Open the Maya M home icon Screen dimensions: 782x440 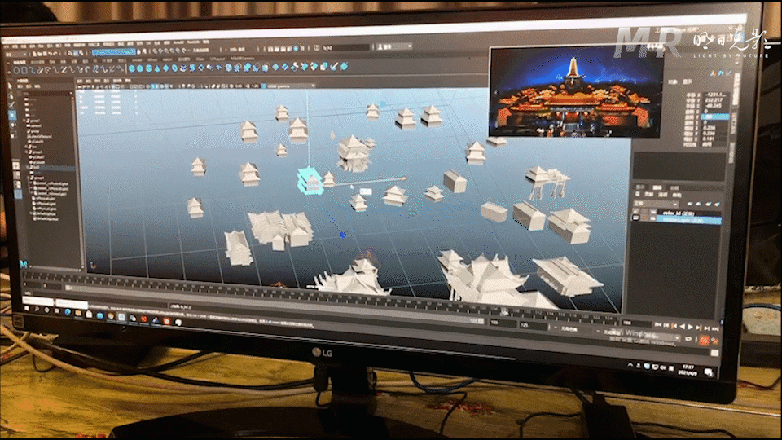tap(24, 263)
